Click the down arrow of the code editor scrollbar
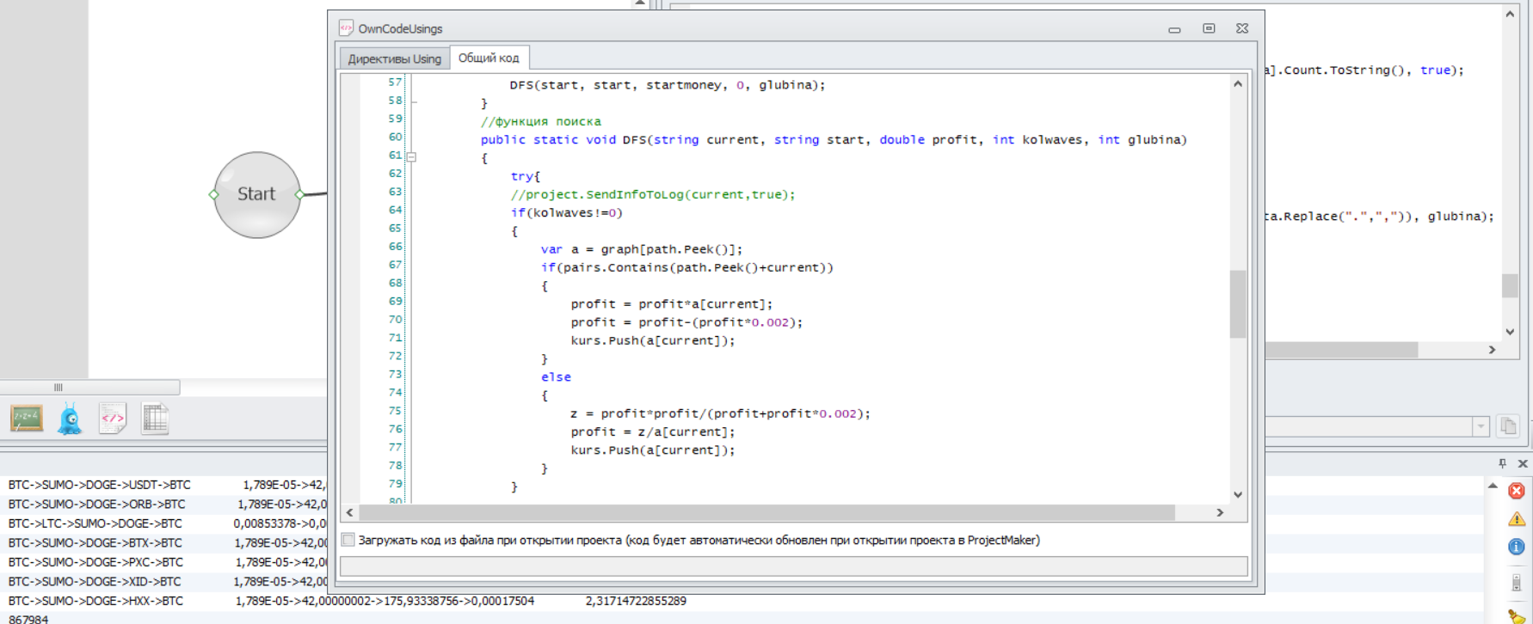 (1238, 494)
